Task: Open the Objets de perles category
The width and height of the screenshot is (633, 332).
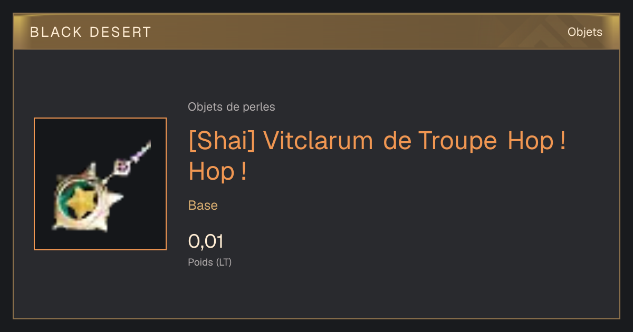Action: [x=232, y=107]
